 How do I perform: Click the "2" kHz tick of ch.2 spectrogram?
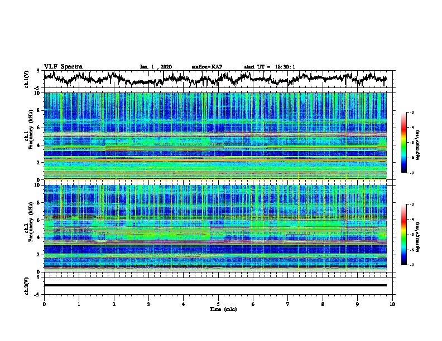tap(40, 255)
